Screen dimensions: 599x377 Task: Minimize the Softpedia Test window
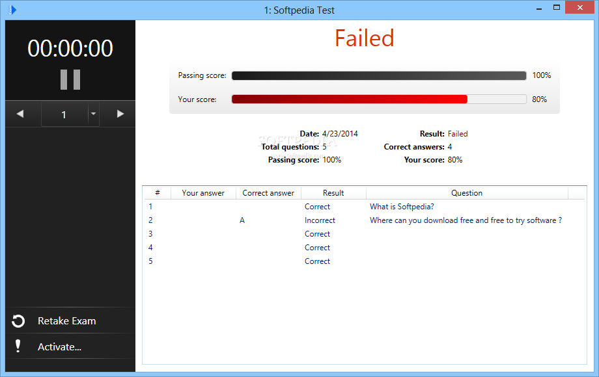click(x=539, y=8)
